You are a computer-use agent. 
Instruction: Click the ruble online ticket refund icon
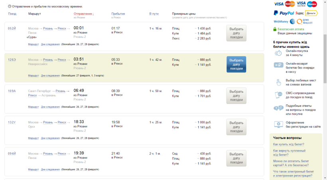click(278, 65)
